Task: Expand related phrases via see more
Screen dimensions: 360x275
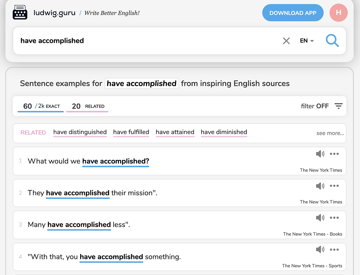Action: pos(330,133)
